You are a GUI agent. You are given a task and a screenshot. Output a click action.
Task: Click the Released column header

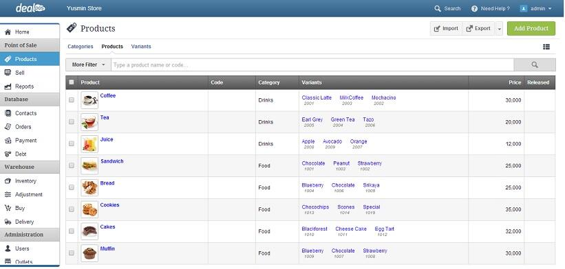(538, 82)
